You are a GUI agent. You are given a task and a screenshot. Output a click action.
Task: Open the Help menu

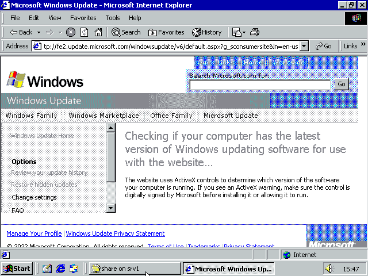(x=135, y=18)
